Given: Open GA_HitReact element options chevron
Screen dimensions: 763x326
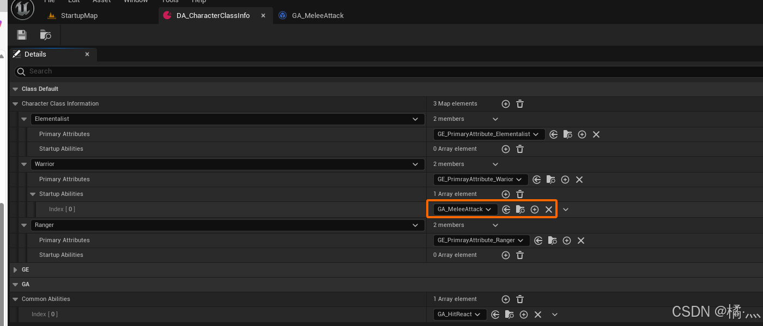Looking at the screenshot, I should (x=555, y=314).
